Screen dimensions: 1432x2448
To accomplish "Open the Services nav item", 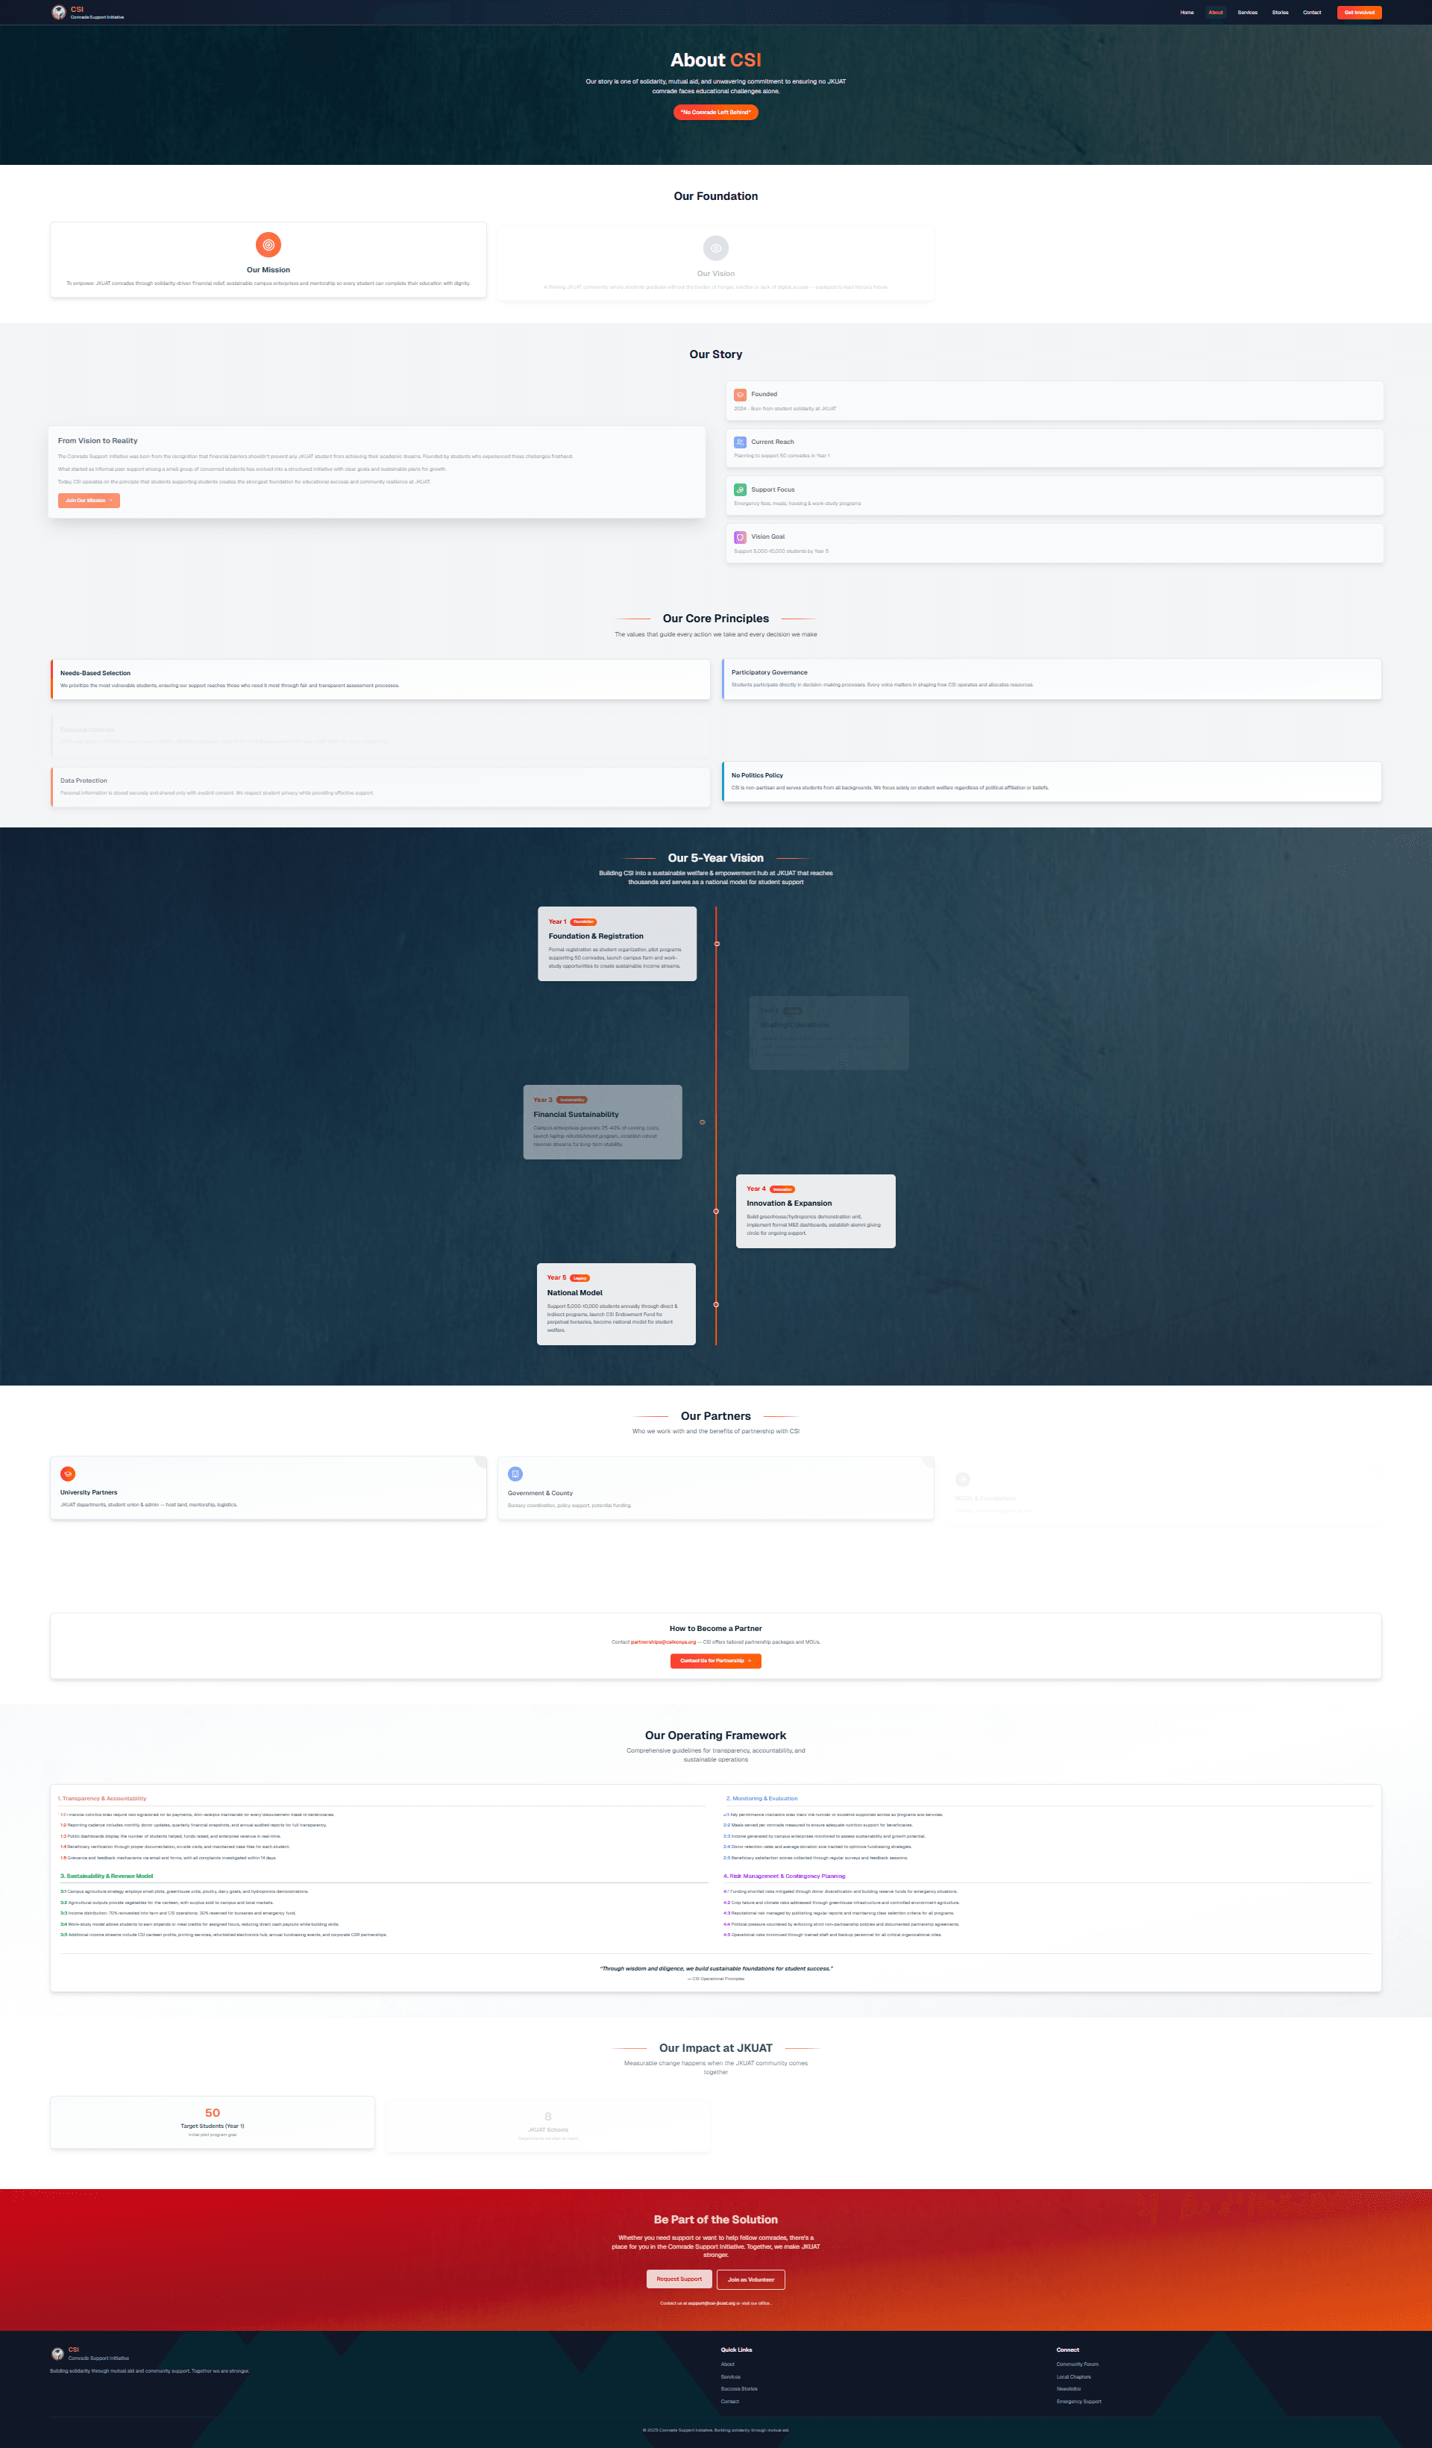I will (x=1248, y=13).
